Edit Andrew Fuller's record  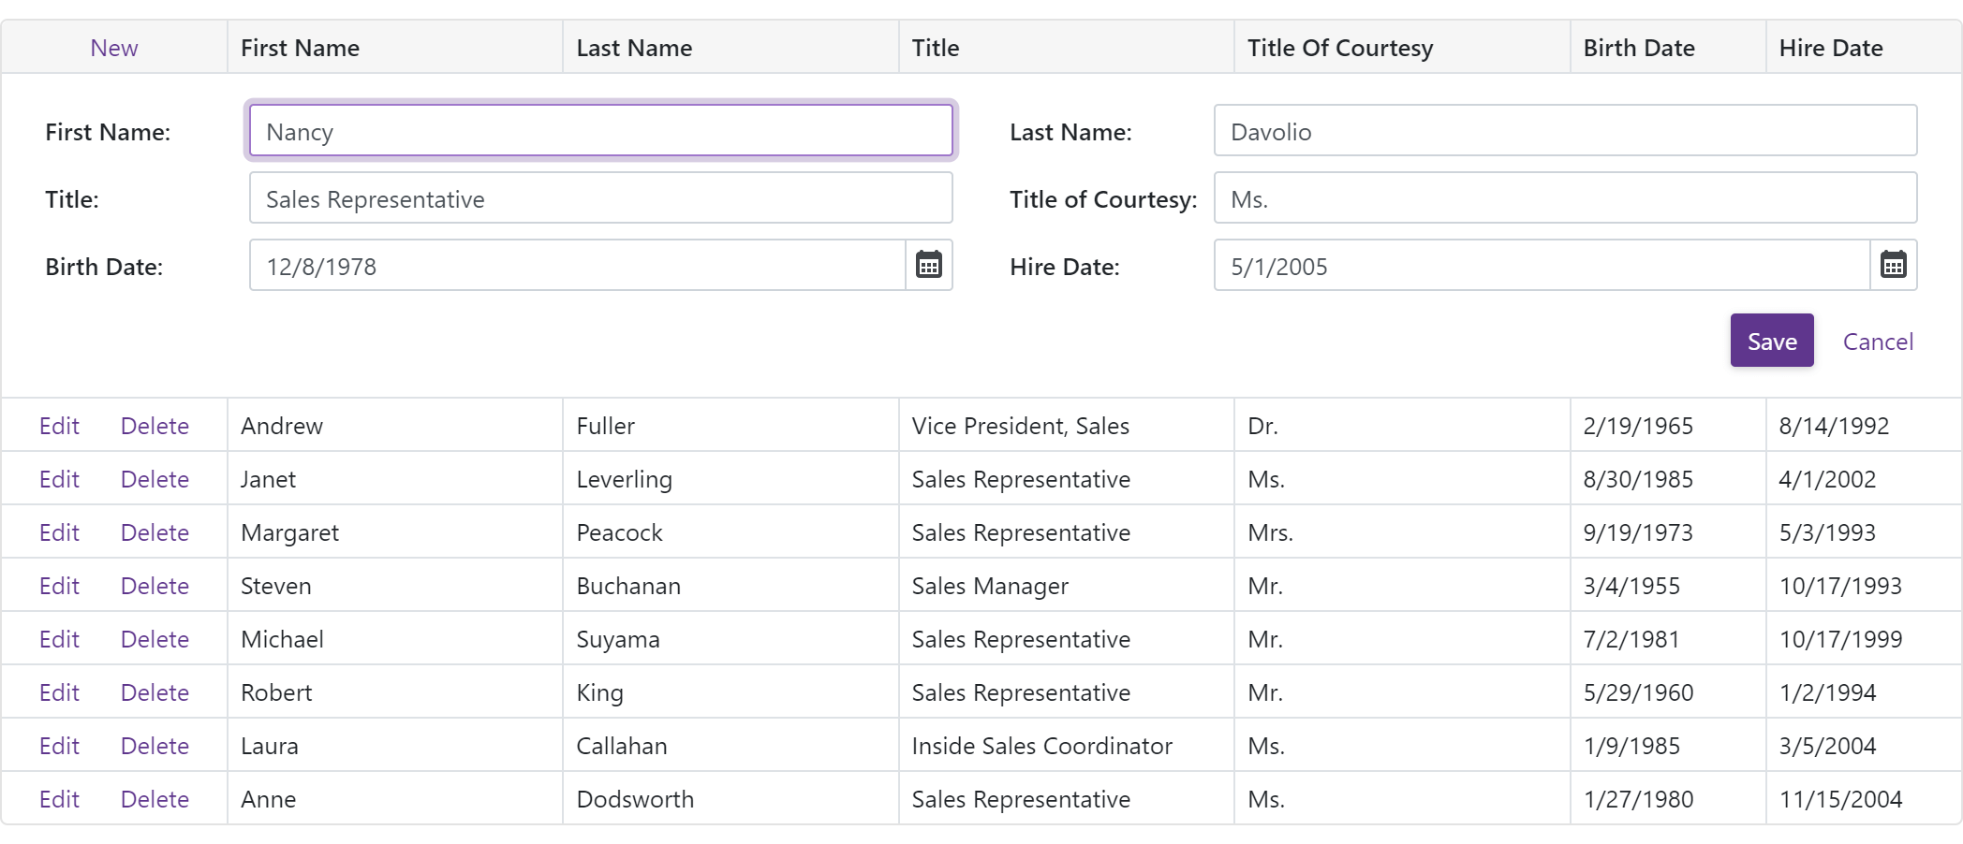pyautogui.click(x=59, y=426)
